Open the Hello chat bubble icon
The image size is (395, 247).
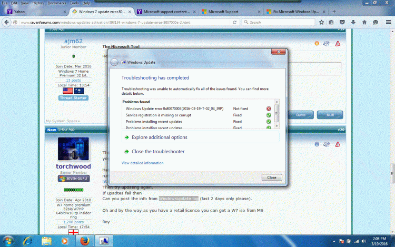click(376, 22)
